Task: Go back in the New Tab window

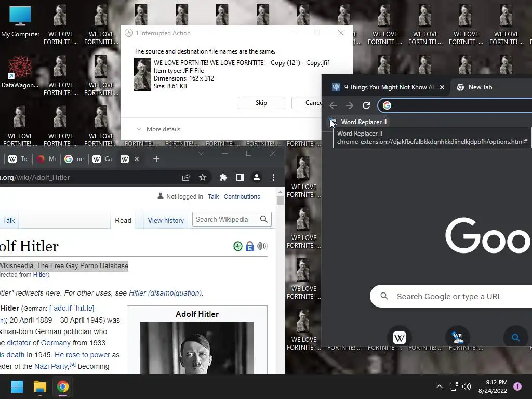Action: click(333, 105)
